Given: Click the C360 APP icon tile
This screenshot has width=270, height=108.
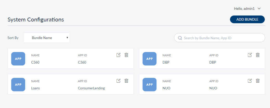Looking at the screenshot, I should 18,59.
